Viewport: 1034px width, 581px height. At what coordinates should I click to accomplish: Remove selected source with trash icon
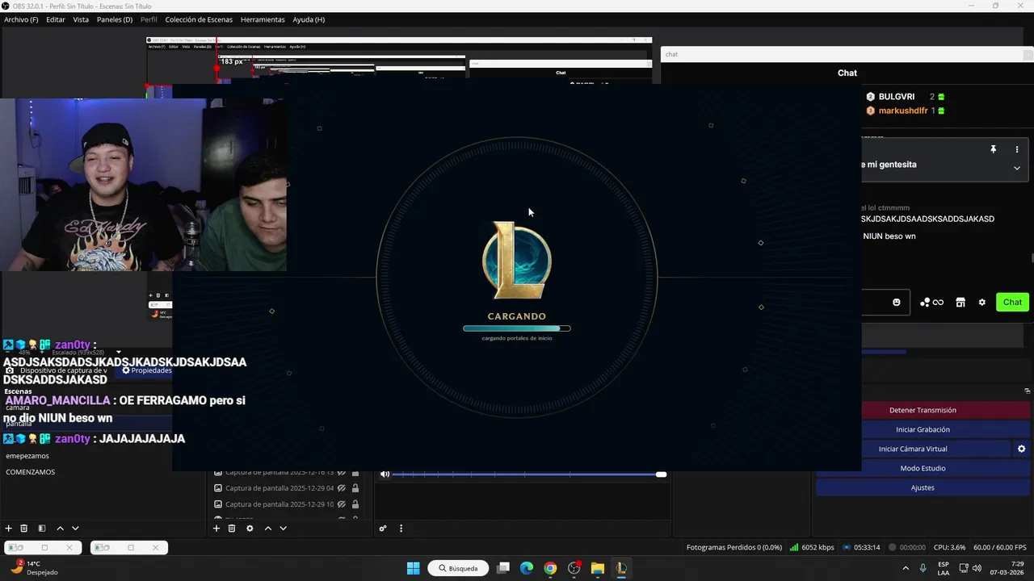click(x=232, y=529)
